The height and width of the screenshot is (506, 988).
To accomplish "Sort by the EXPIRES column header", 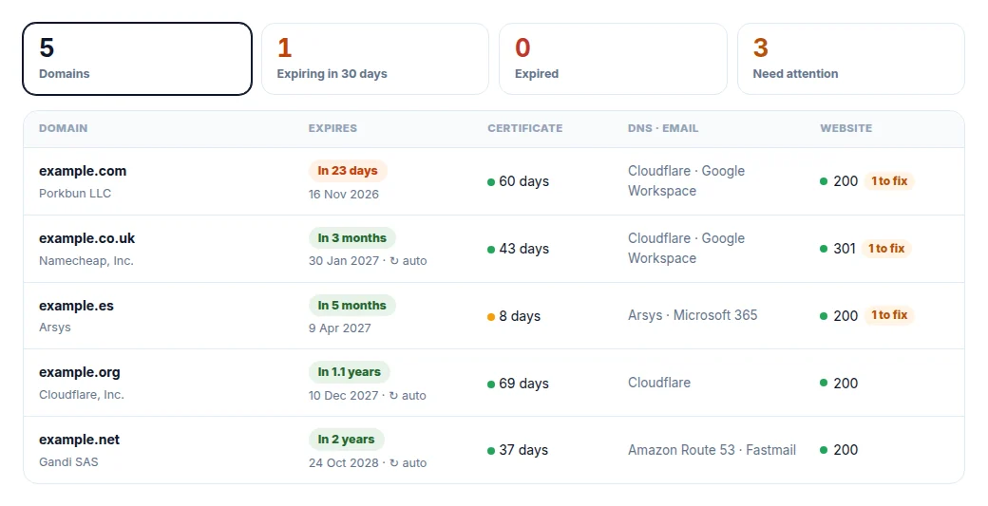I will click(x=332, y=128).
